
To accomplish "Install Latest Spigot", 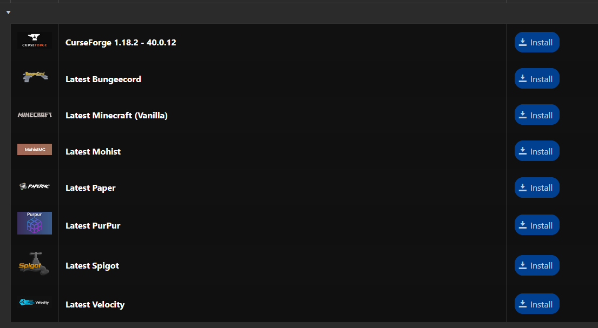I will pos(537,265).
